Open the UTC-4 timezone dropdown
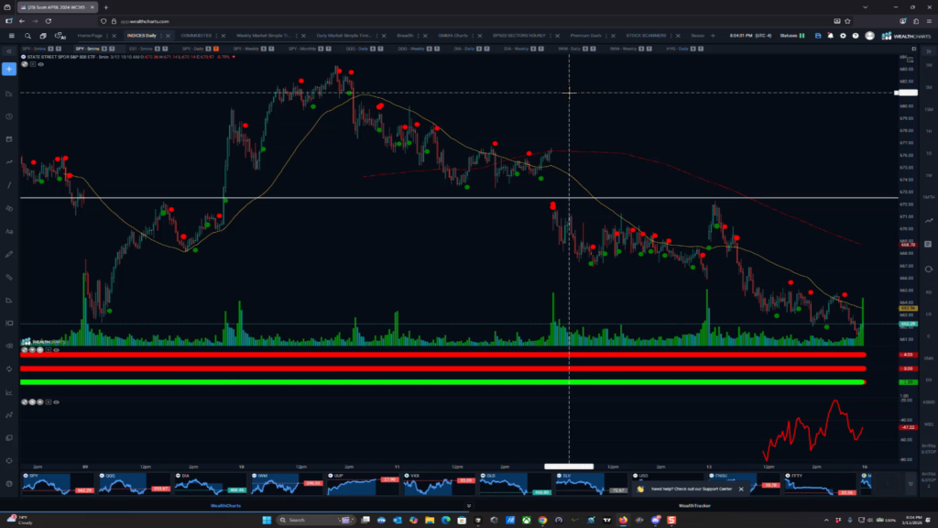Screen dimensions: 938x528 [x=763, y=35]
